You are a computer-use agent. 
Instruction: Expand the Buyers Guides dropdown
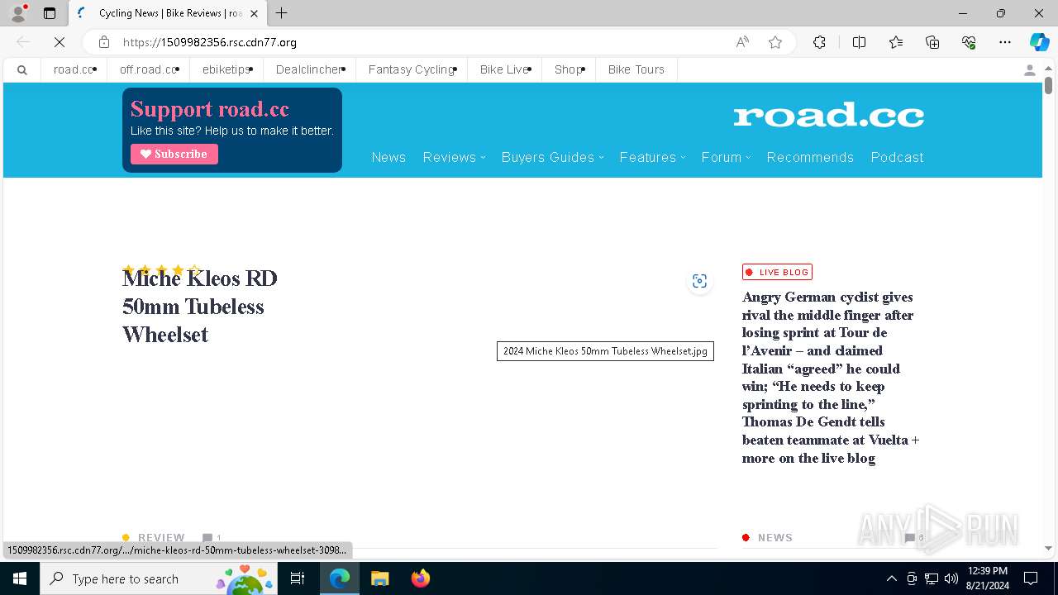pos(552,157)
